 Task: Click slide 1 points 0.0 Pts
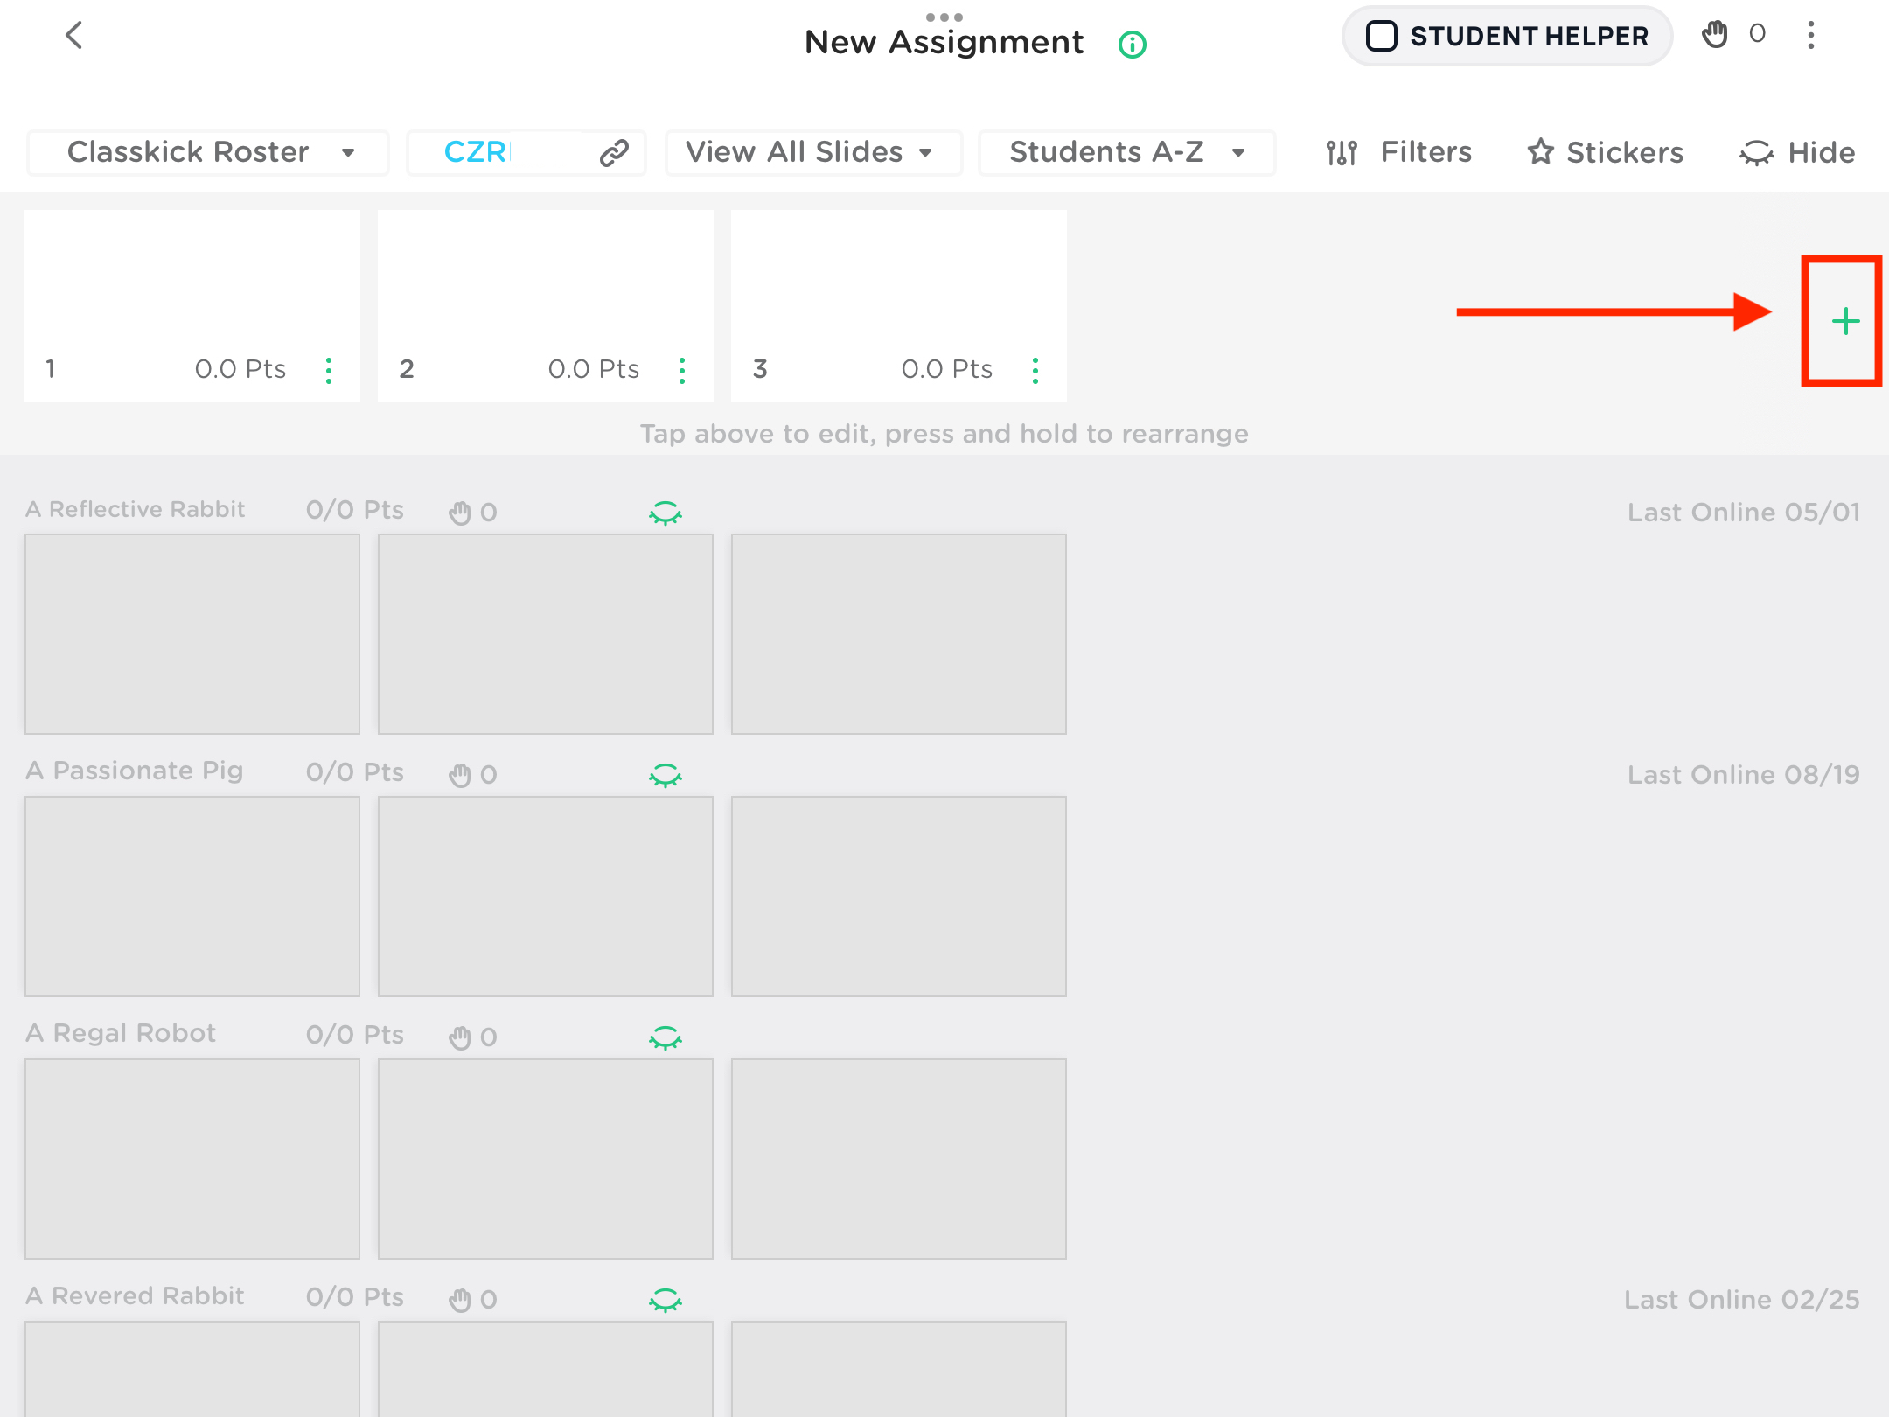click(240, 369)
